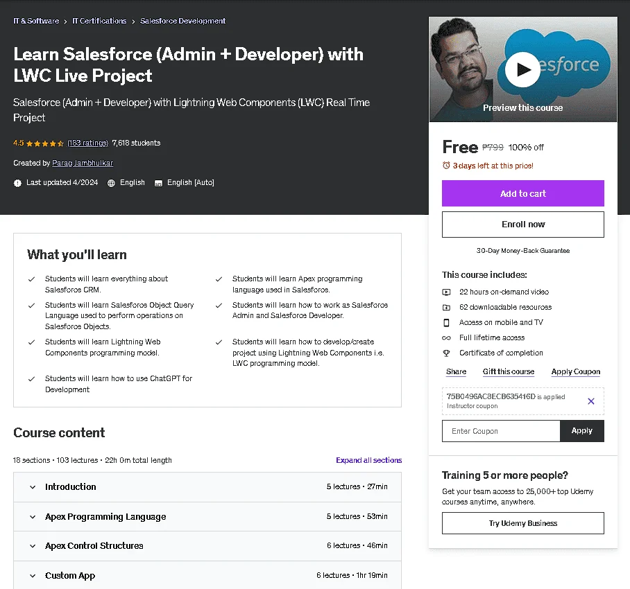This screenshot has height=589, width=630.
Task: Click the trophy certificate icon
Action: tap(446, 353)
